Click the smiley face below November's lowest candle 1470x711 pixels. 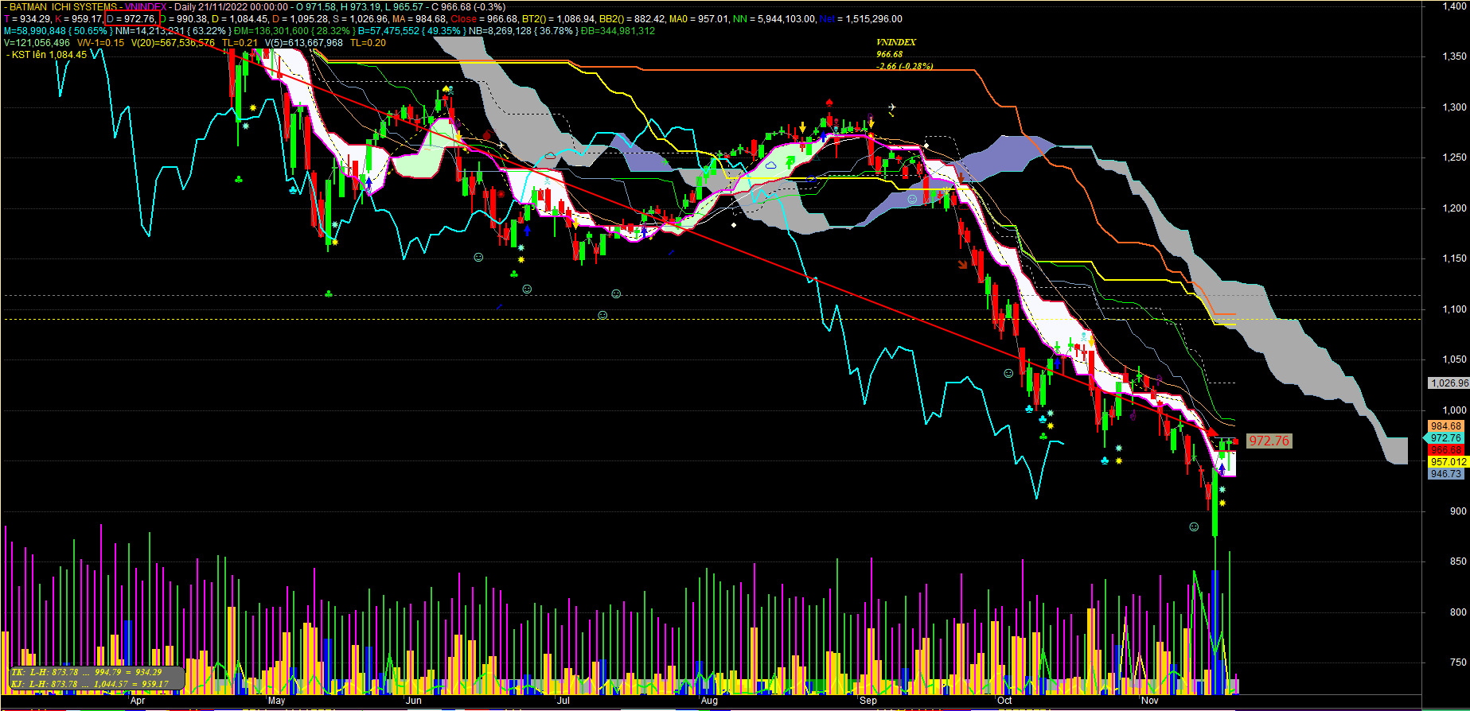tap(1194, 526)
